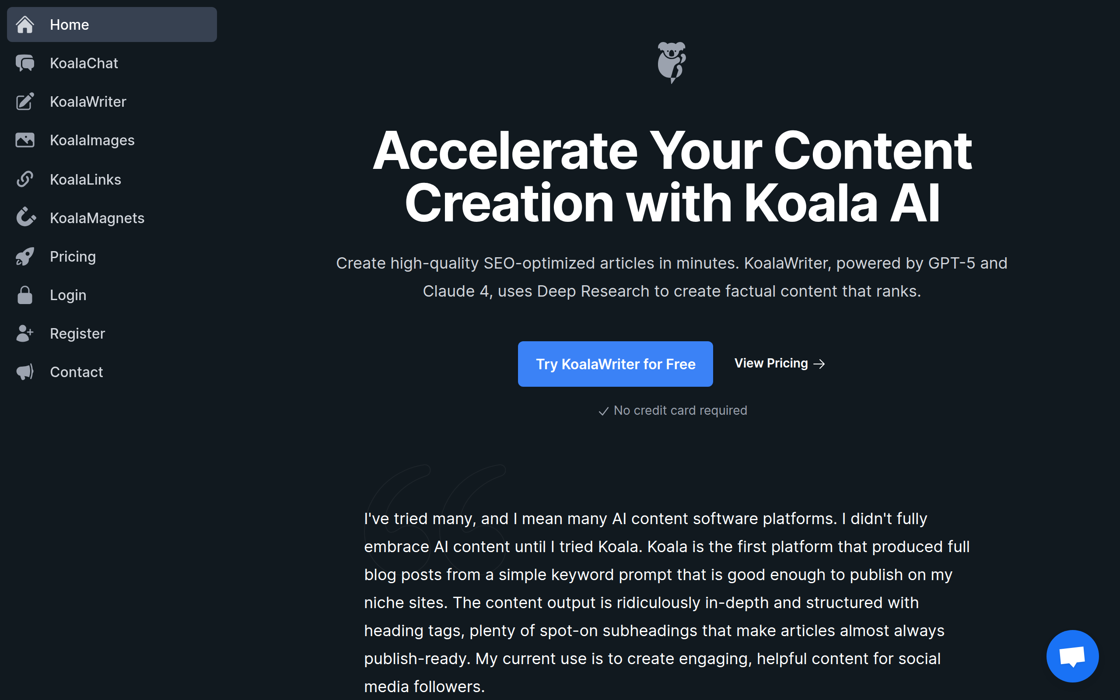Follow the View Pricing link
The height and width of the screenshot is (700, 1120).
[x=779, y=364]
